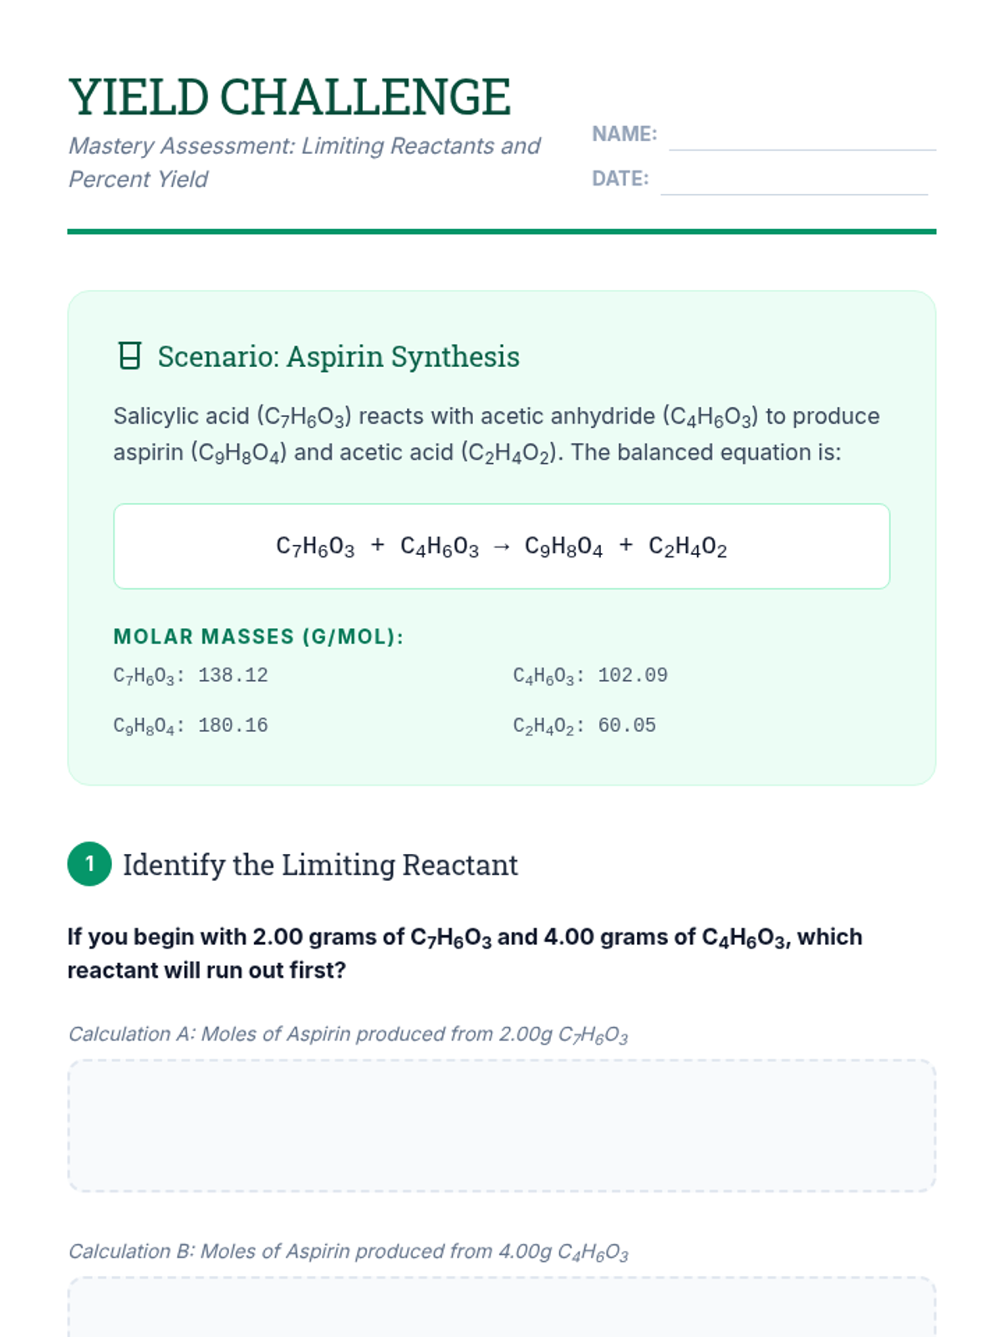This screenshot has width=1003, height=1337.
Task: Click inside the Calculation B answer box
Action: (501, 1309)
